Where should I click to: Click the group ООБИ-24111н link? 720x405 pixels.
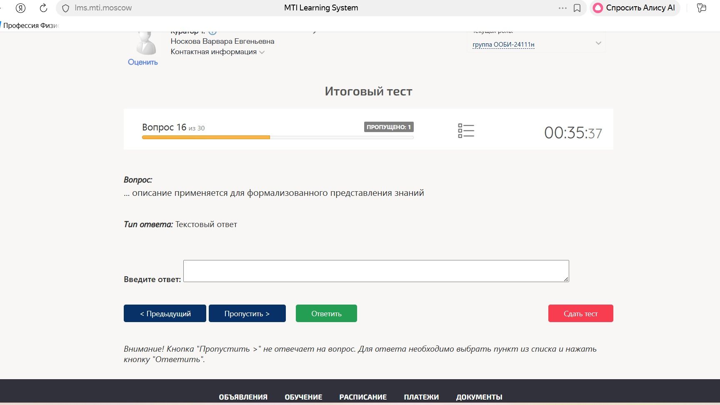pyautogui.click(x=503, y=45)
